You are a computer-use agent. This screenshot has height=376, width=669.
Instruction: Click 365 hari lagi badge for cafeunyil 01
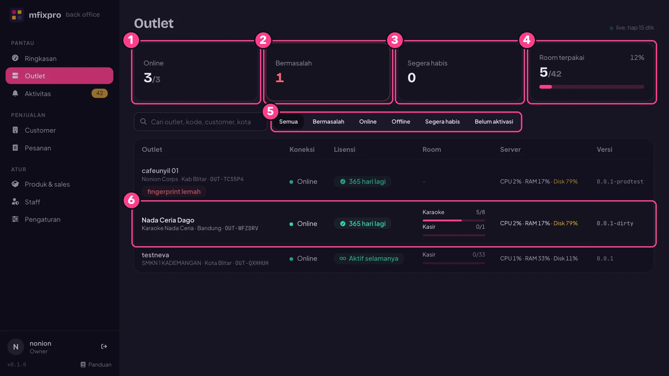pyautogui.click(x=362, y=181)
